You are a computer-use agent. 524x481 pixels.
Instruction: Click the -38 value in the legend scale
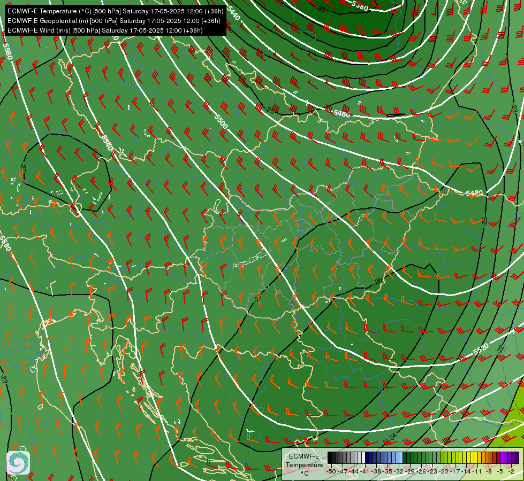[x=376, y=472]
